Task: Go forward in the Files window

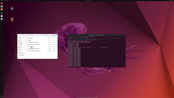Action: click(20, 35)
